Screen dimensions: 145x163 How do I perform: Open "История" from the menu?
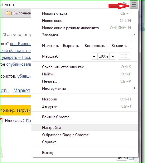tap(85, 99)
